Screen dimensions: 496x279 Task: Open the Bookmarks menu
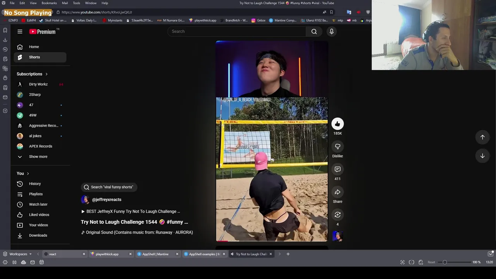click(49, 3)
